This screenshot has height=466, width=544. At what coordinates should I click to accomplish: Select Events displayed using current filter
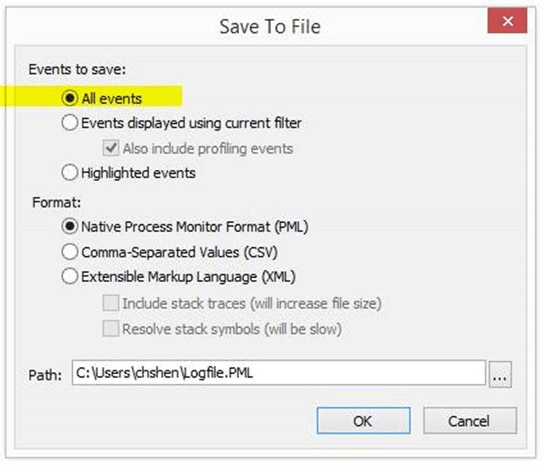pos(69,123)
